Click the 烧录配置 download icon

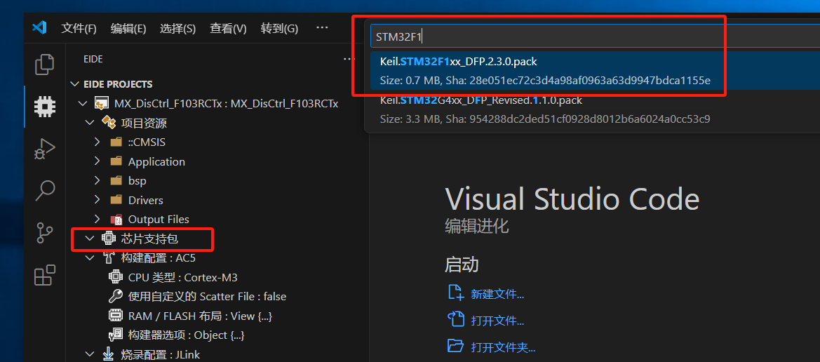(x=108, y=354)
